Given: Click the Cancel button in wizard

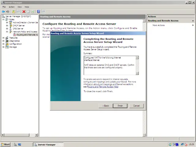Looking at the screenshot, I should point(136,106).
